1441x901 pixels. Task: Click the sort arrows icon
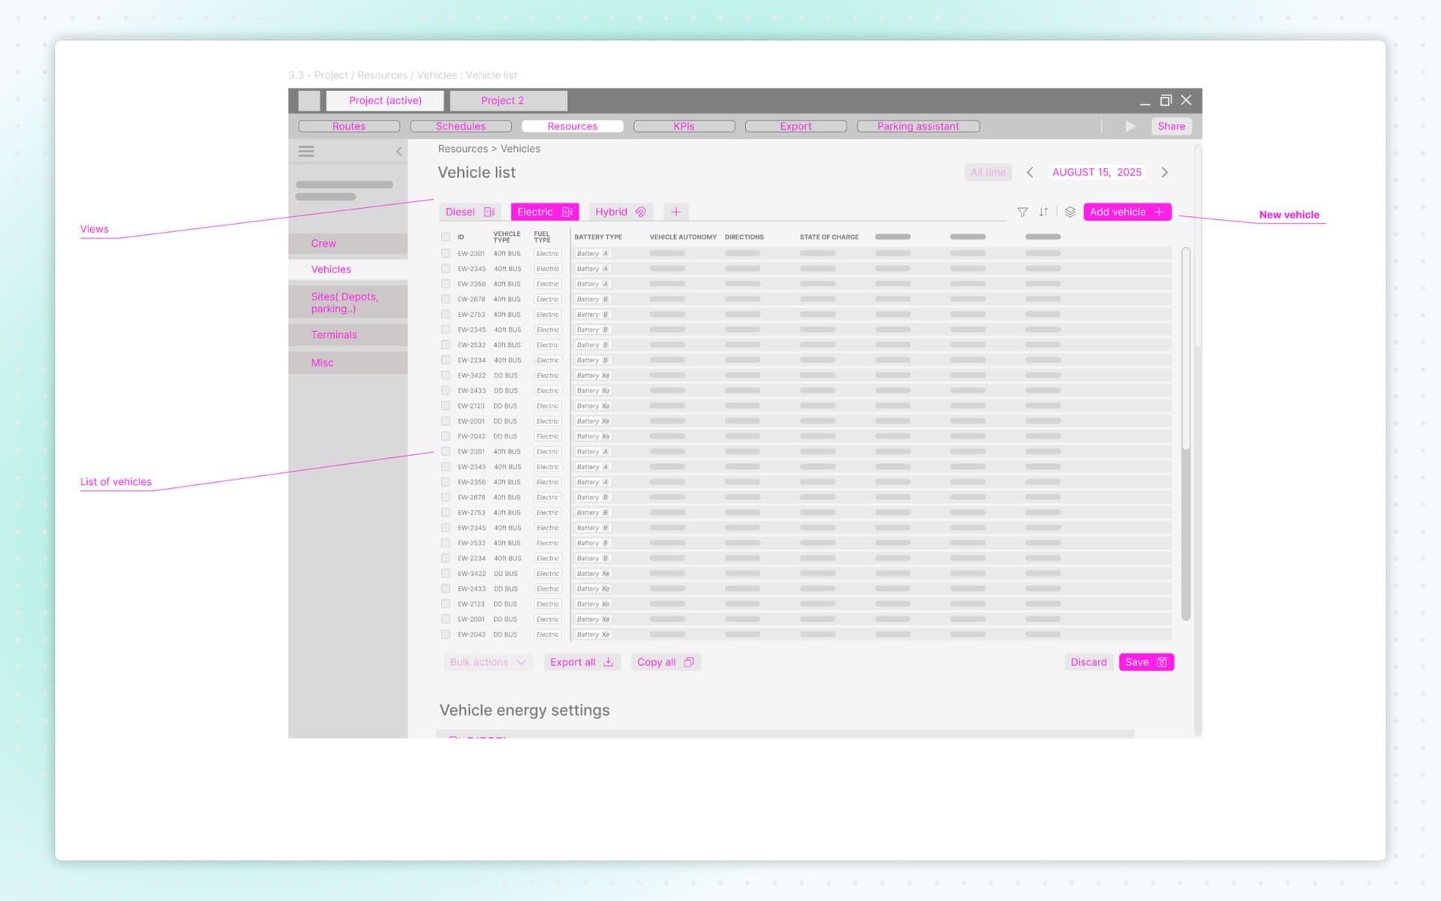tap(1043, 212)
